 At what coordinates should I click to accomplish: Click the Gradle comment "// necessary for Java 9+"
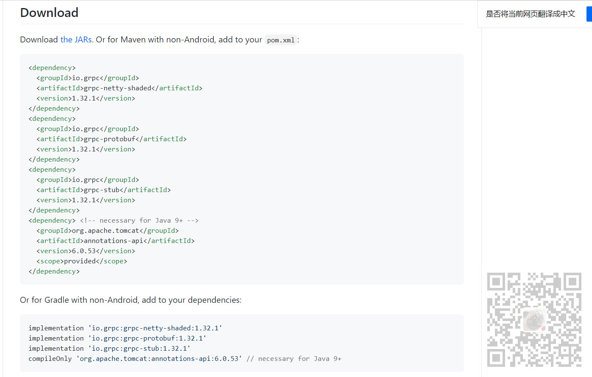(x=294, y=359)
